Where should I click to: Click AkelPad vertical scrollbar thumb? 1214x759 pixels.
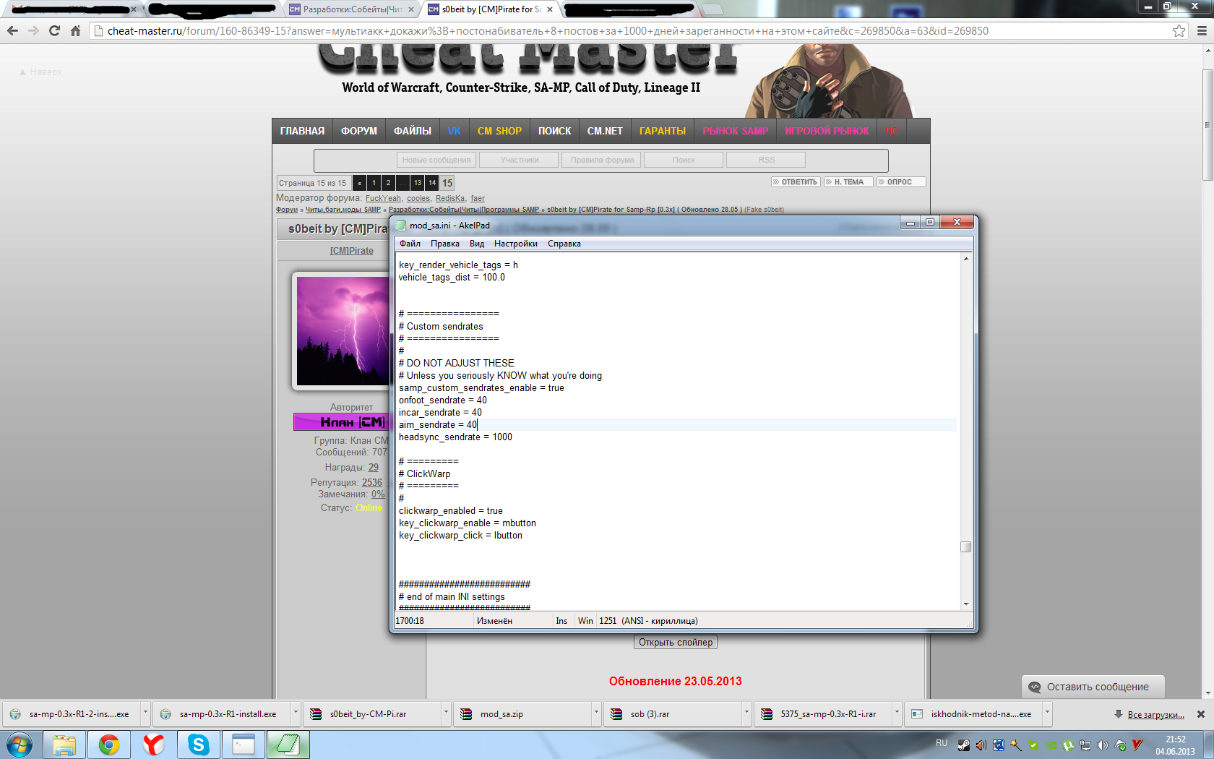(965, 546)
